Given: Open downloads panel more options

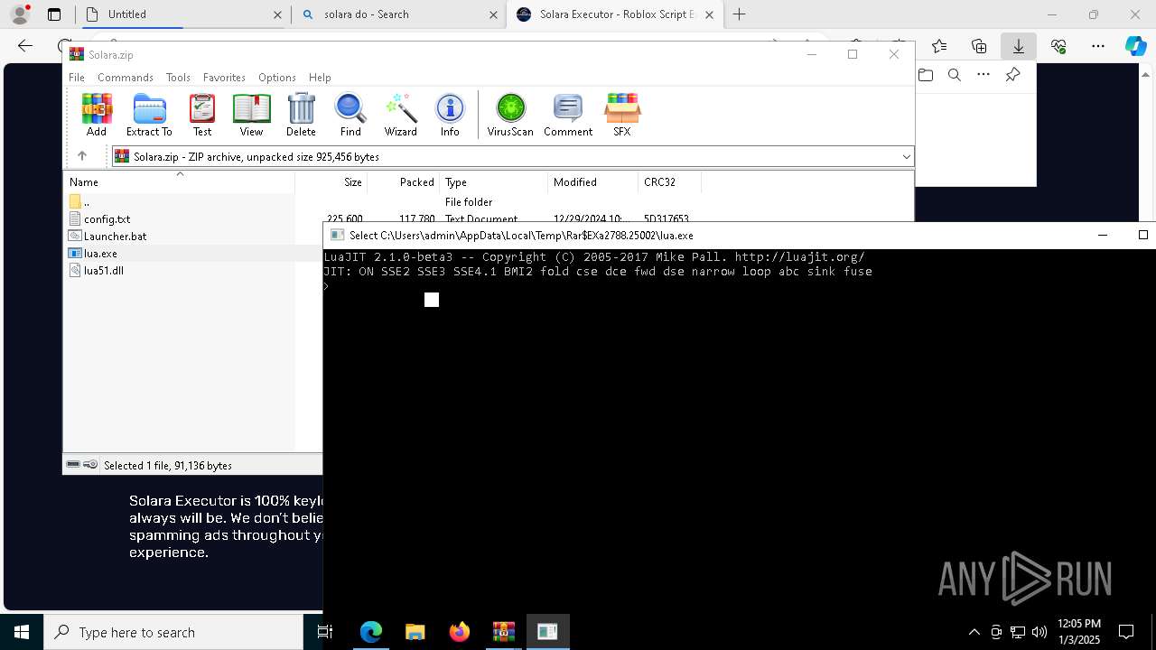Looking at the screenshot, I should (x=984, y=75).
